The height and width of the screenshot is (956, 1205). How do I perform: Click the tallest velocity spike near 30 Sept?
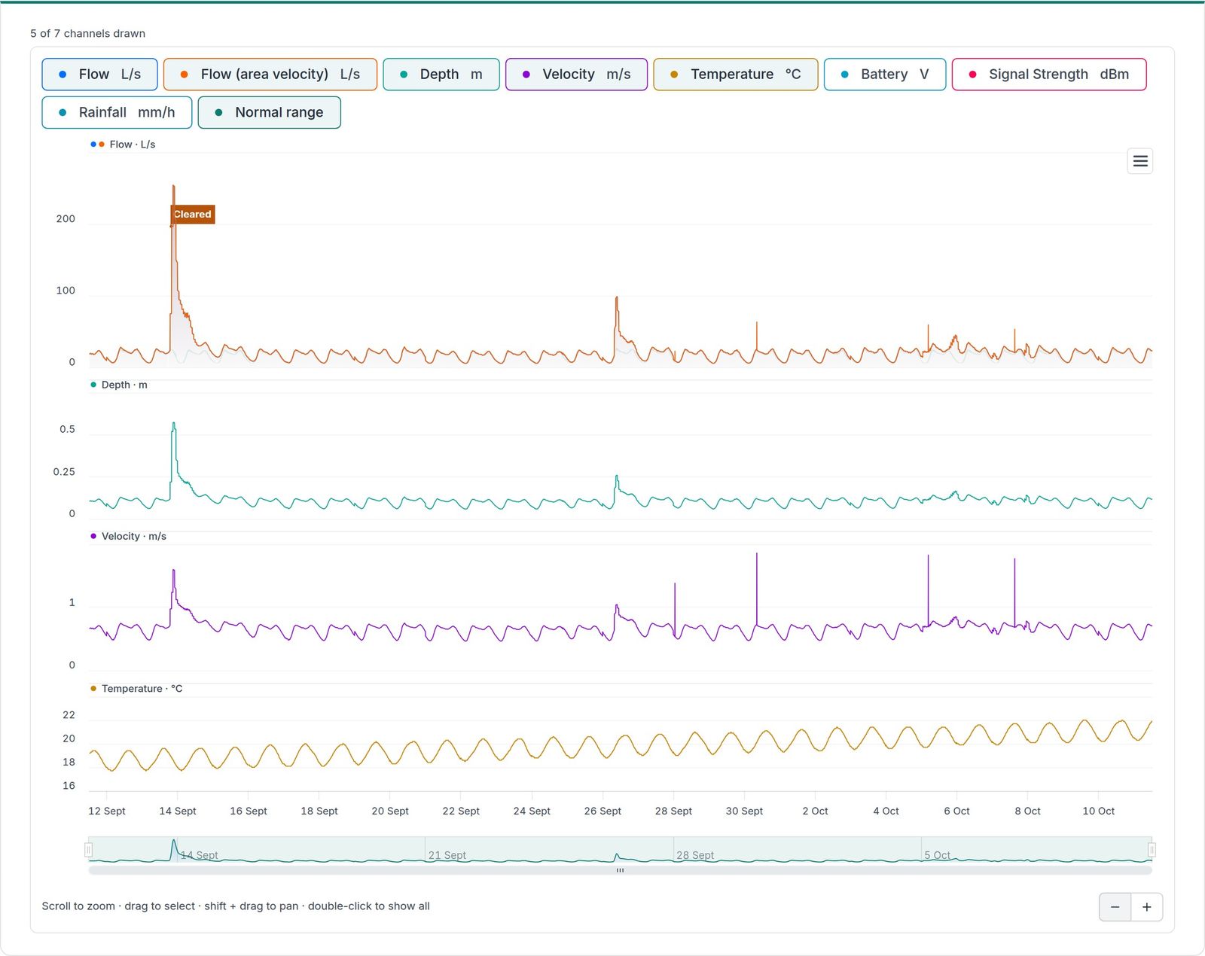pyautogui.click(x=757, y=554)
